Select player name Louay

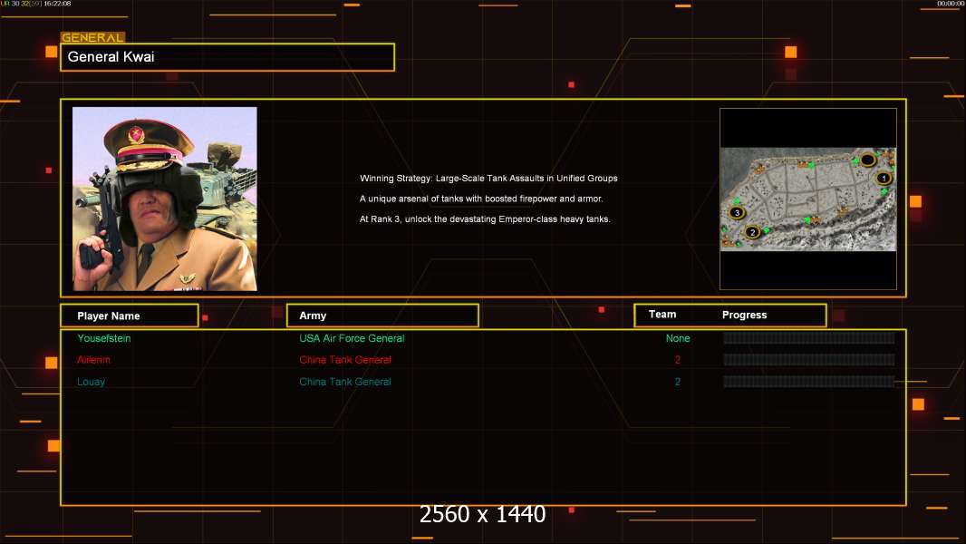pyautogui.click(x=92, y=382)
